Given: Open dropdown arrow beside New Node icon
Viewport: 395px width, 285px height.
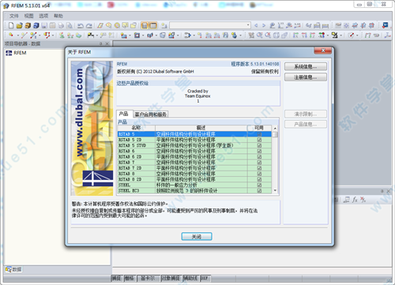Looking at the screenshot, I should pyautogui.click(x=17, y=36).
